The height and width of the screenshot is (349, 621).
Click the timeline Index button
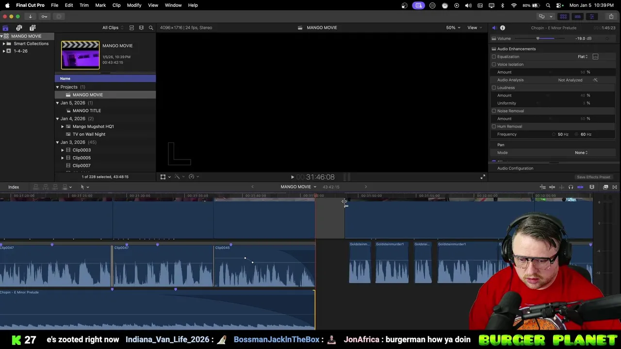tap(14, 187)
